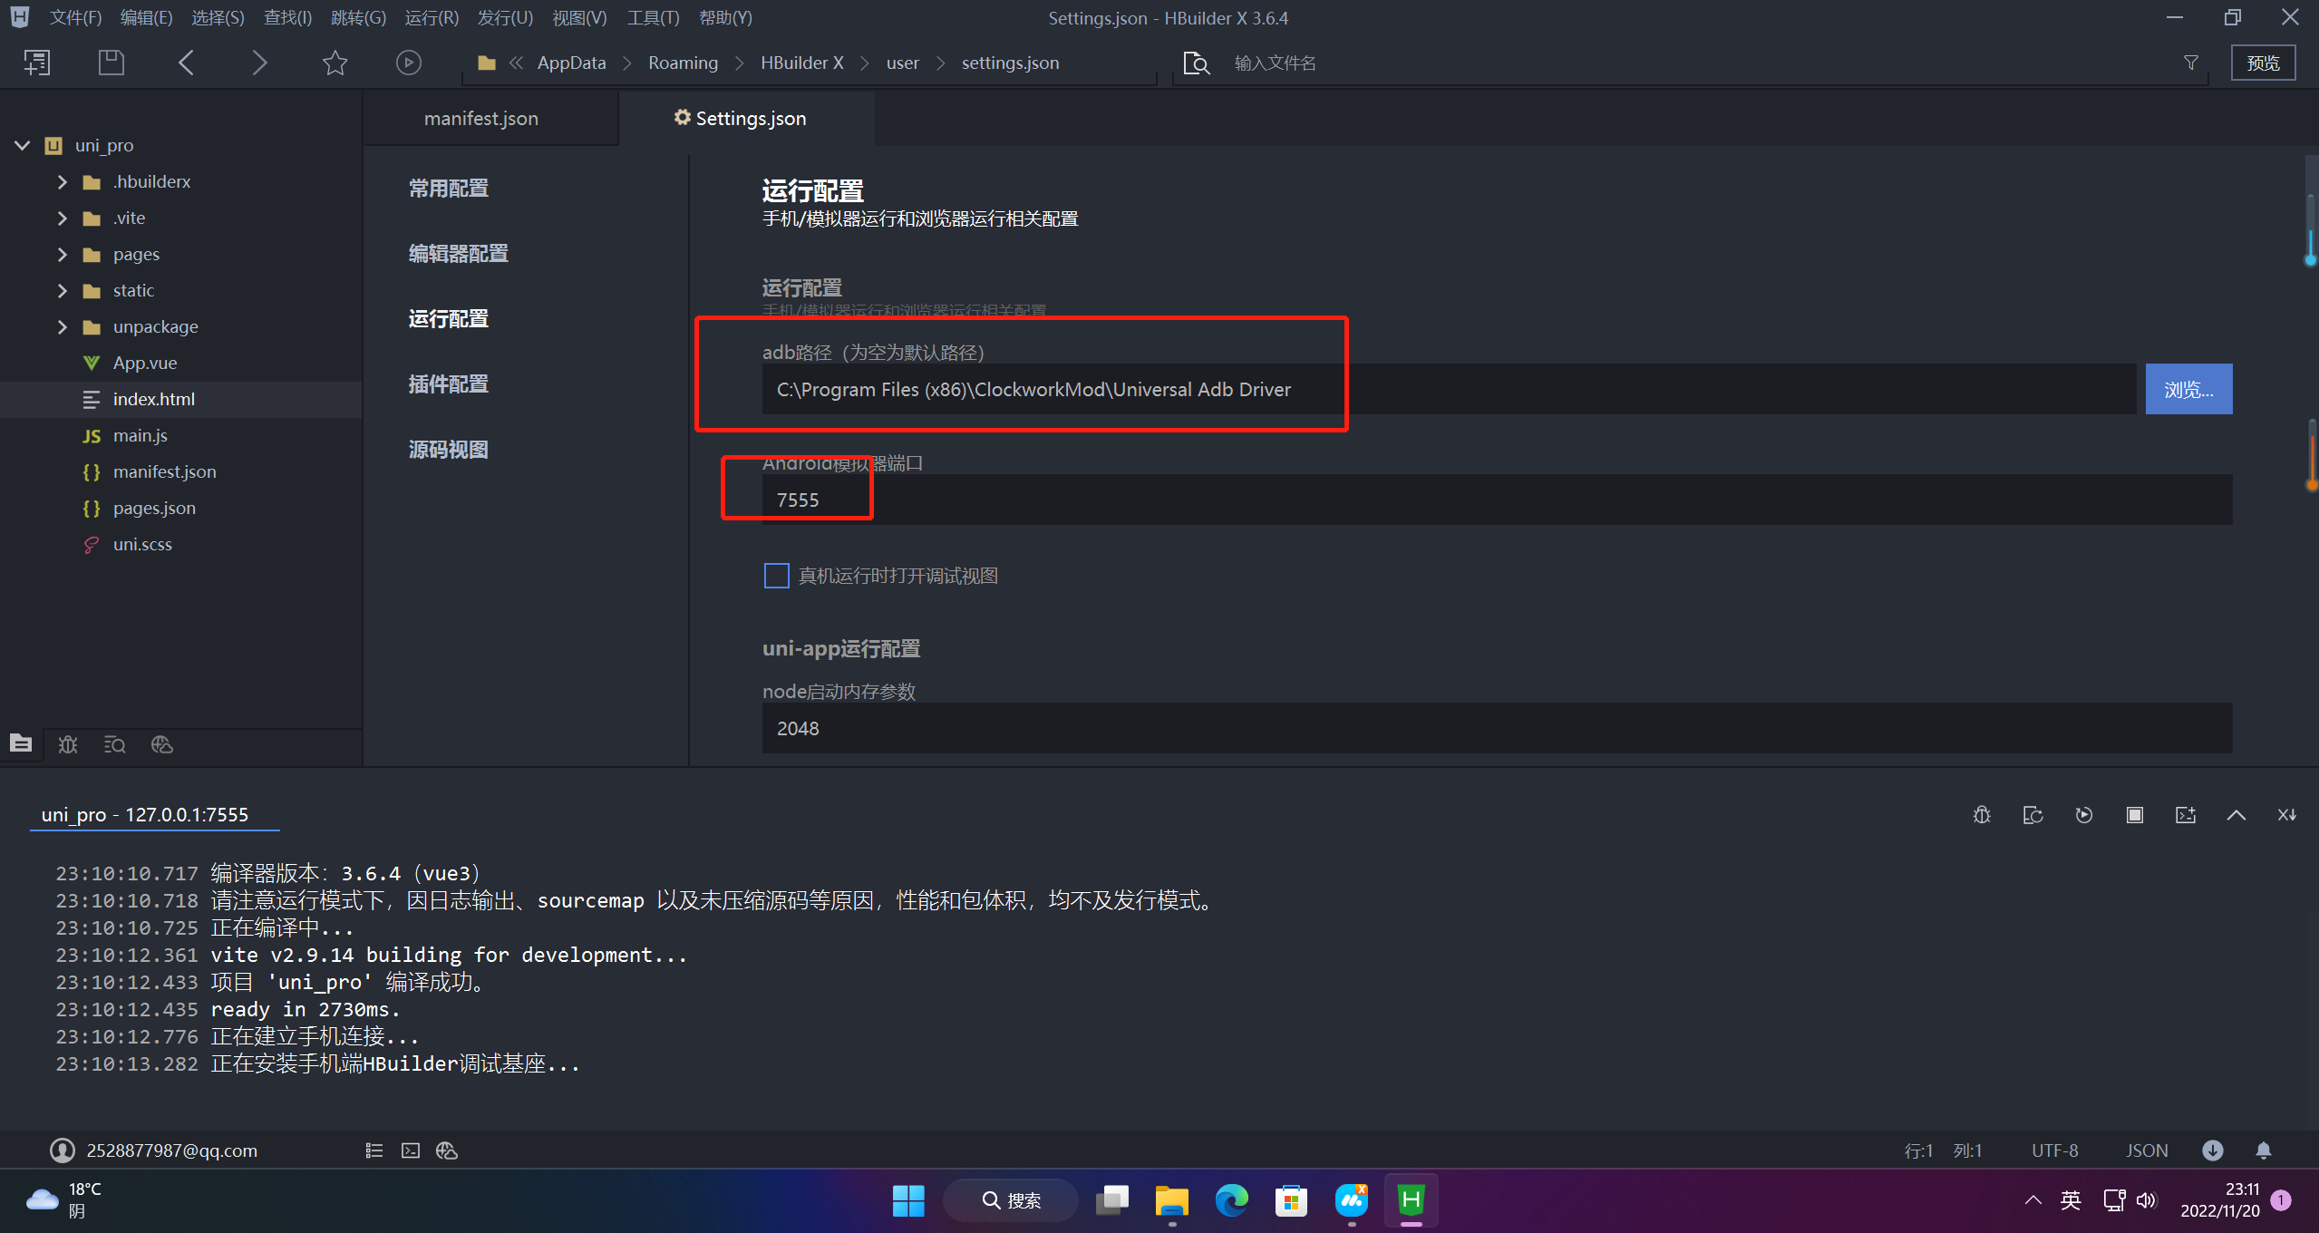Image resolution: width=2319 pixels, height=1233 pixels.
Task: Click the node启动内存参数 2048 field
Action: 1497,728
